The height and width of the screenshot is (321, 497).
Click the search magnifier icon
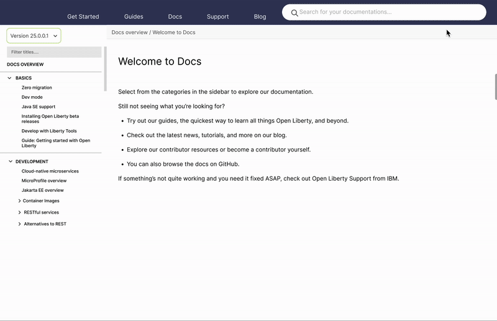[x=294, y=12]
